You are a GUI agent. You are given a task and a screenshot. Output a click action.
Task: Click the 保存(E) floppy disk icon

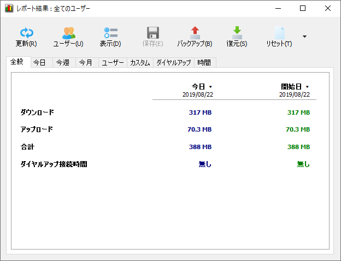click(x=153, y=33)
